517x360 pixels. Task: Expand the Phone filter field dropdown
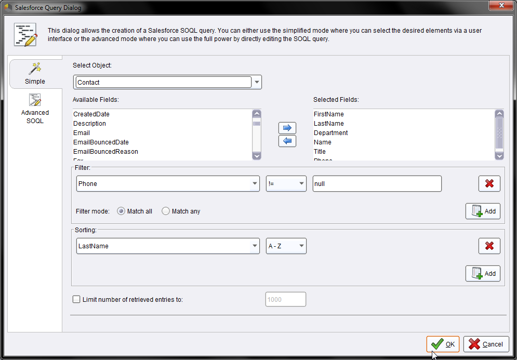(x=255, y=184)
